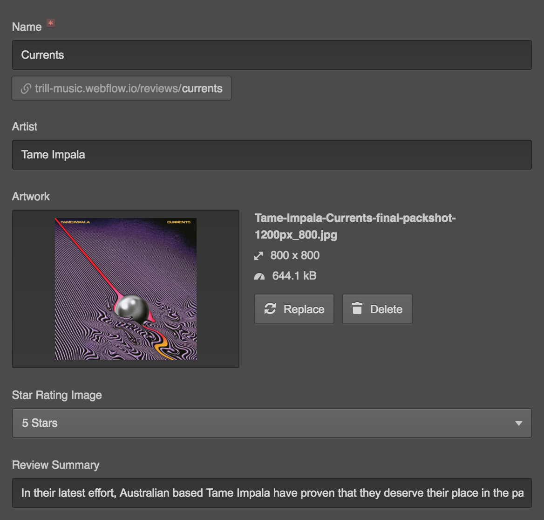Replace the Currents artwork image
The width and height of the screenshot is (544, 520).
(294, 309)
